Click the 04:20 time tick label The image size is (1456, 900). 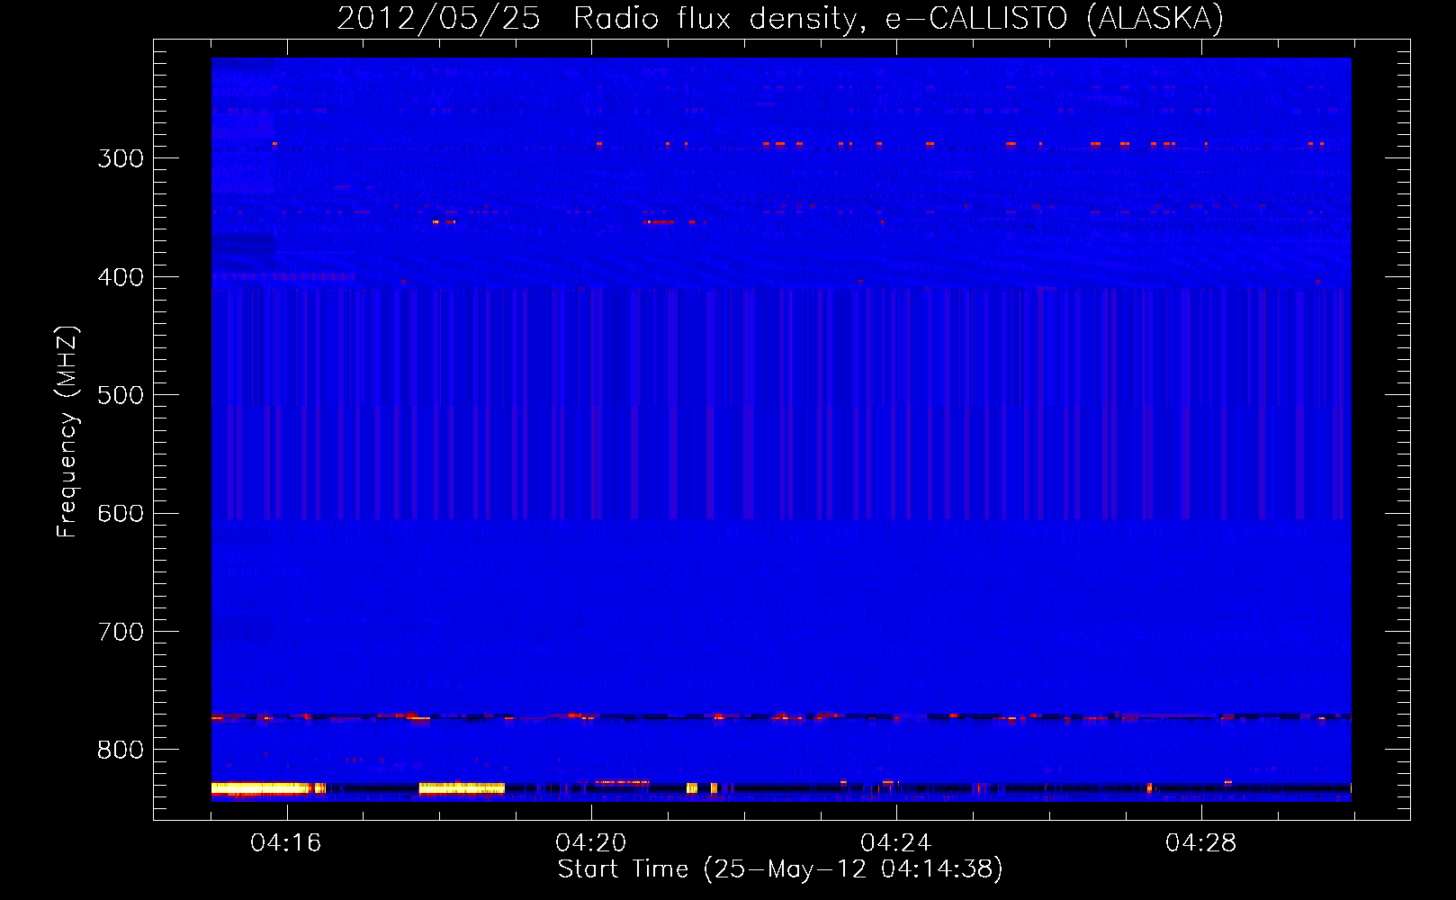coord(591,843)
